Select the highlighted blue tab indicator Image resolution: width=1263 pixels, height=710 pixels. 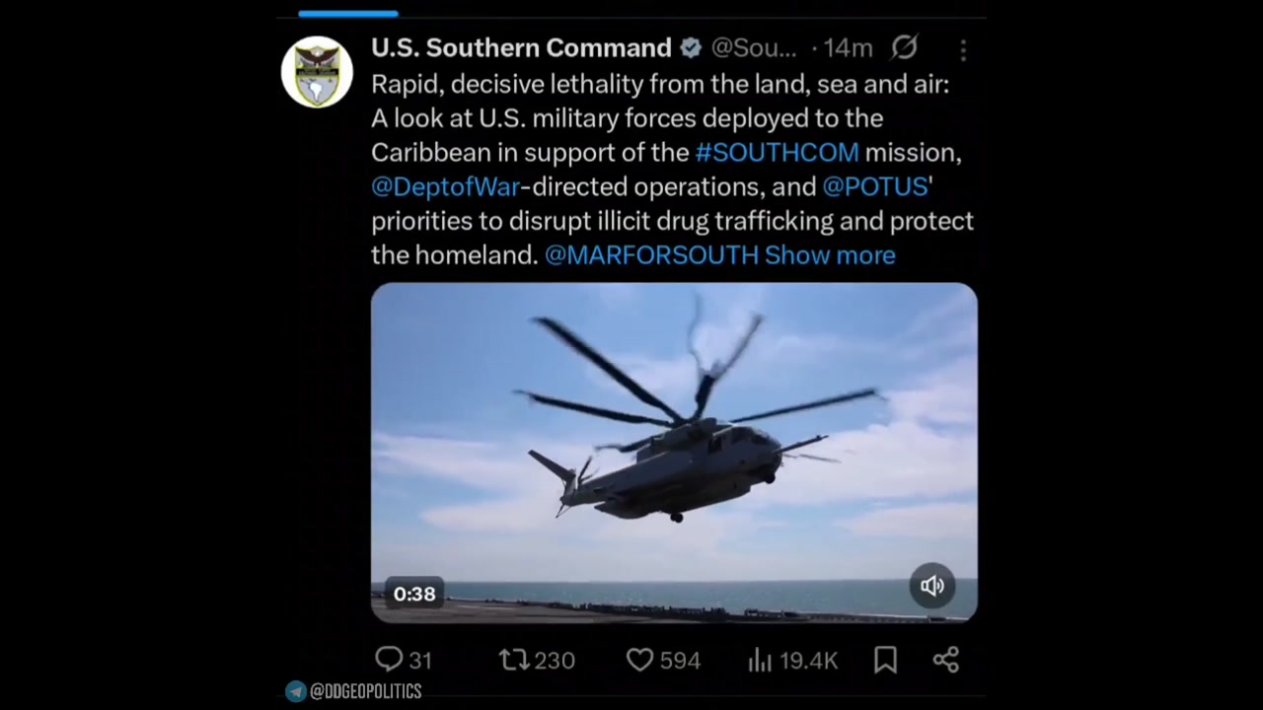(348, 14)
